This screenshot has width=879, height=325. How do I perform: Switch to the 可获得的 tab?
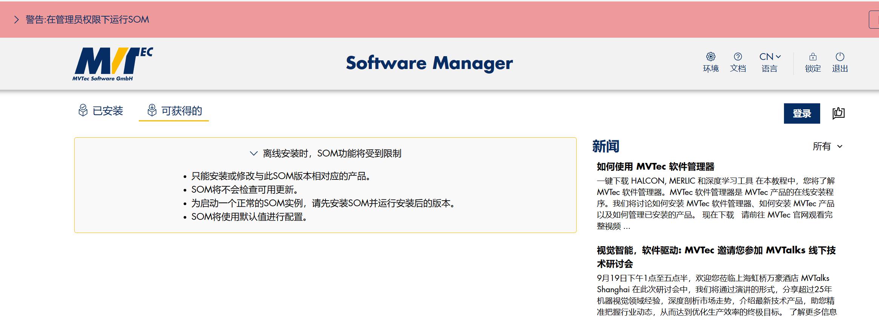174,111
